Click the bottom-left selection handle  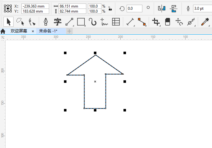click(65, 110)
